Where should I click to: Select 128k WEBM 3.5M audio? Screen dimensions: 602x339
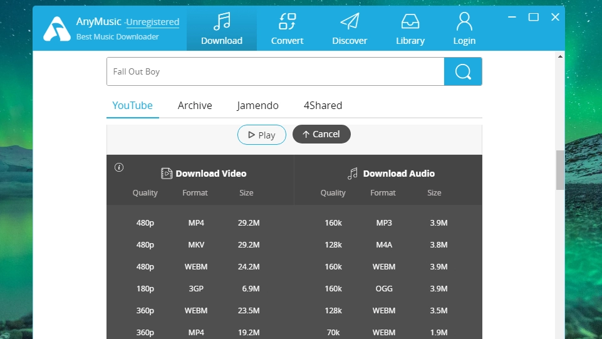[x=387, y=310]
